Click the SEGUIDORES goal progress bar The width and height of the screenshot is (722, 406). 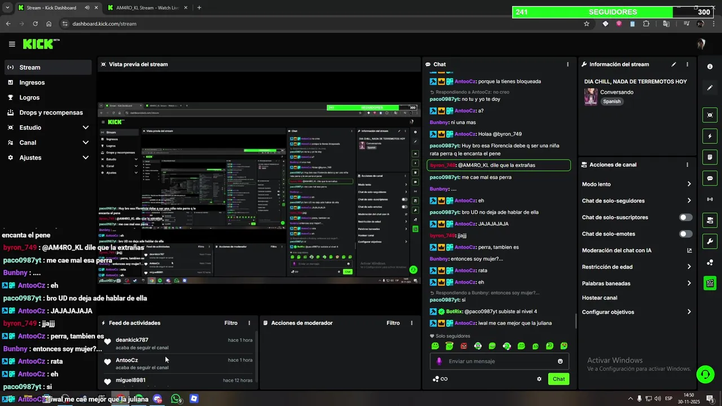pyautogui.click(x=614, y=12)
